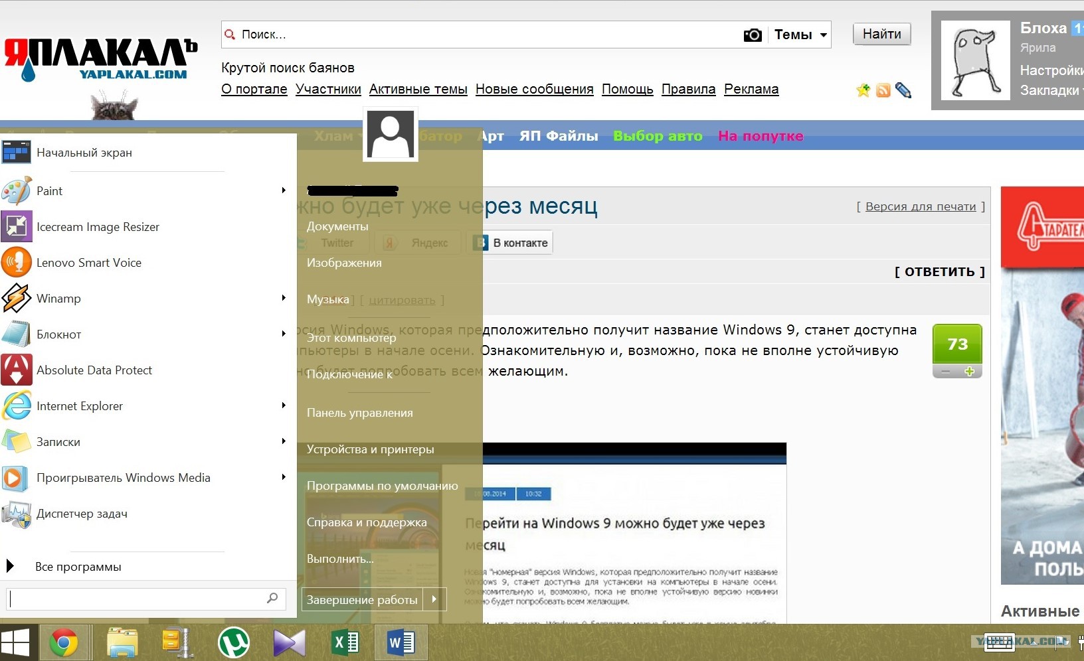
Task: Open Этот компьютер in Start menu
Action: click(351, 338)
